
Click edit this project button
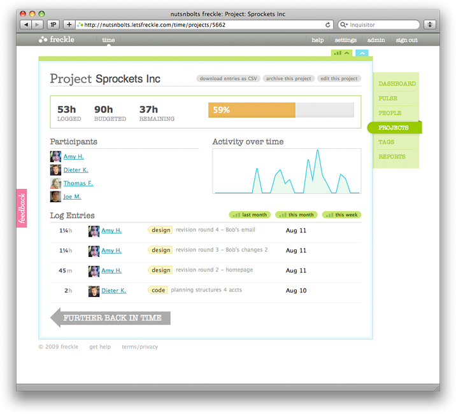pos(339,78)
